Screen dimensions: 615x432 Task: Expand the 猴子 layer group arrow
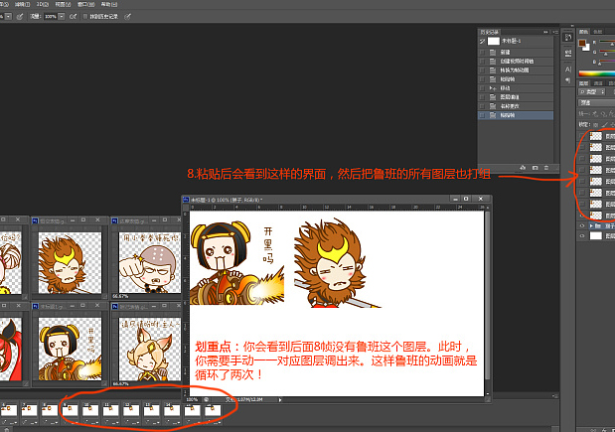[x=591, y=225]
